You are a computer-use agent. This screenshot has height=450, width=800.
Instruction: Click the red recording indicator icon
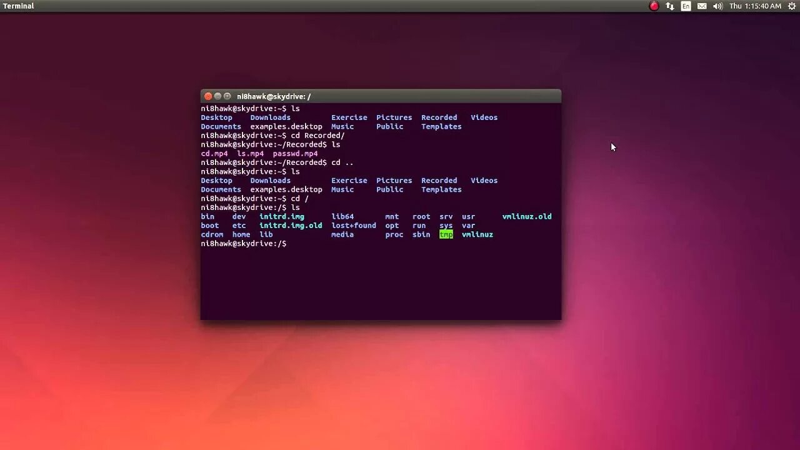(654, 6)
